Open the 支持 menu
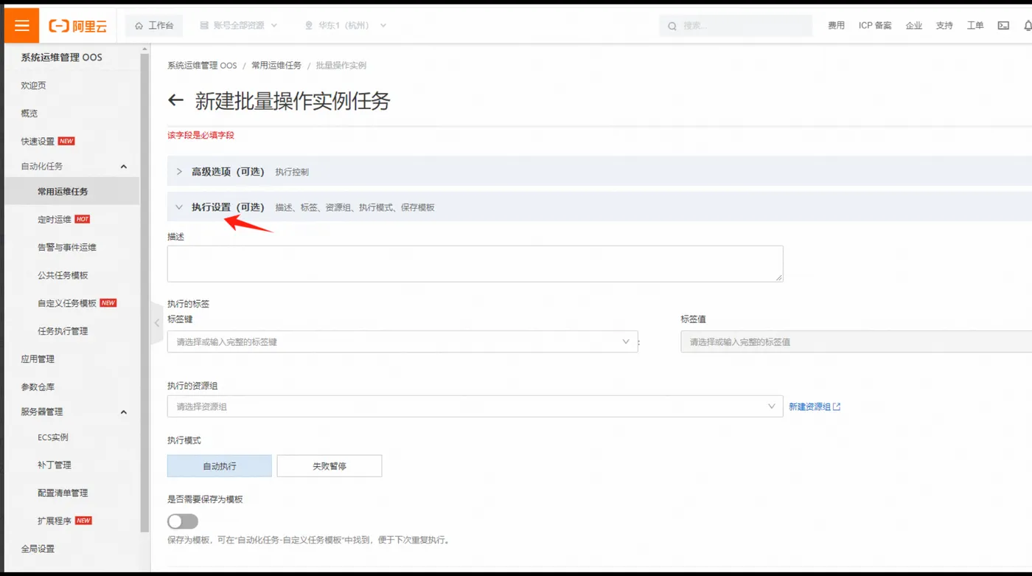 tap(944, 26)
